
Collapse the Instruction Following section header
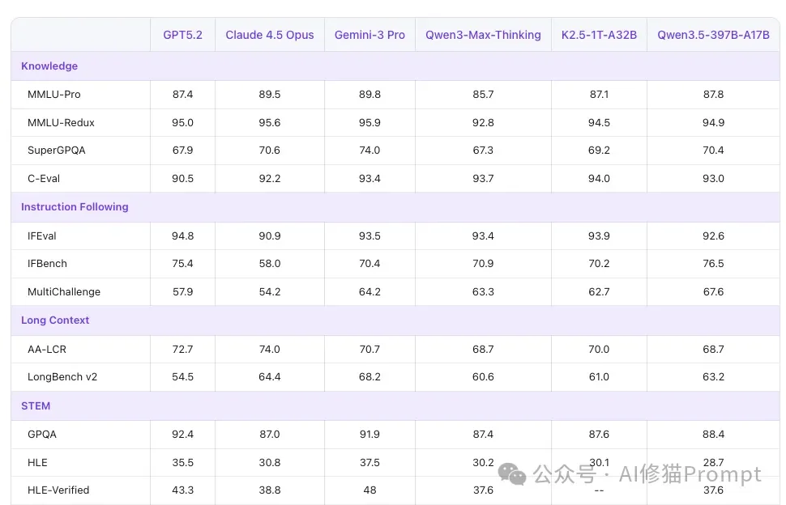75,207
